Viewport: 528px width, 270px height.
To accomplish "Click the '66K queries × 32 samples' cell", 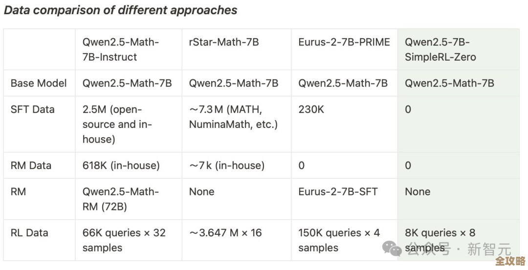I will tap(124, 240).
